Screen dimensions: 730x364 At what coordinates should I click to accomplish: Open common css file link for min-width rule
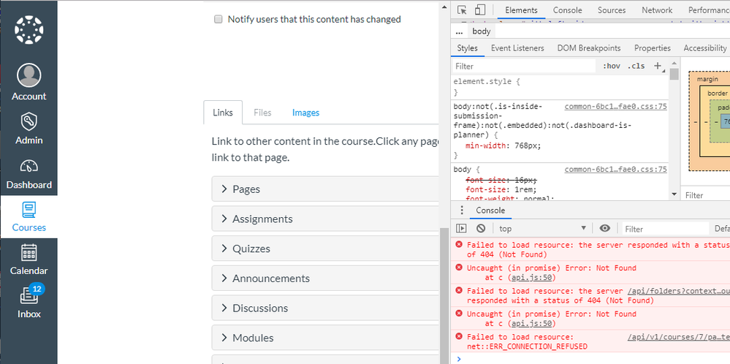coord(615,107)
